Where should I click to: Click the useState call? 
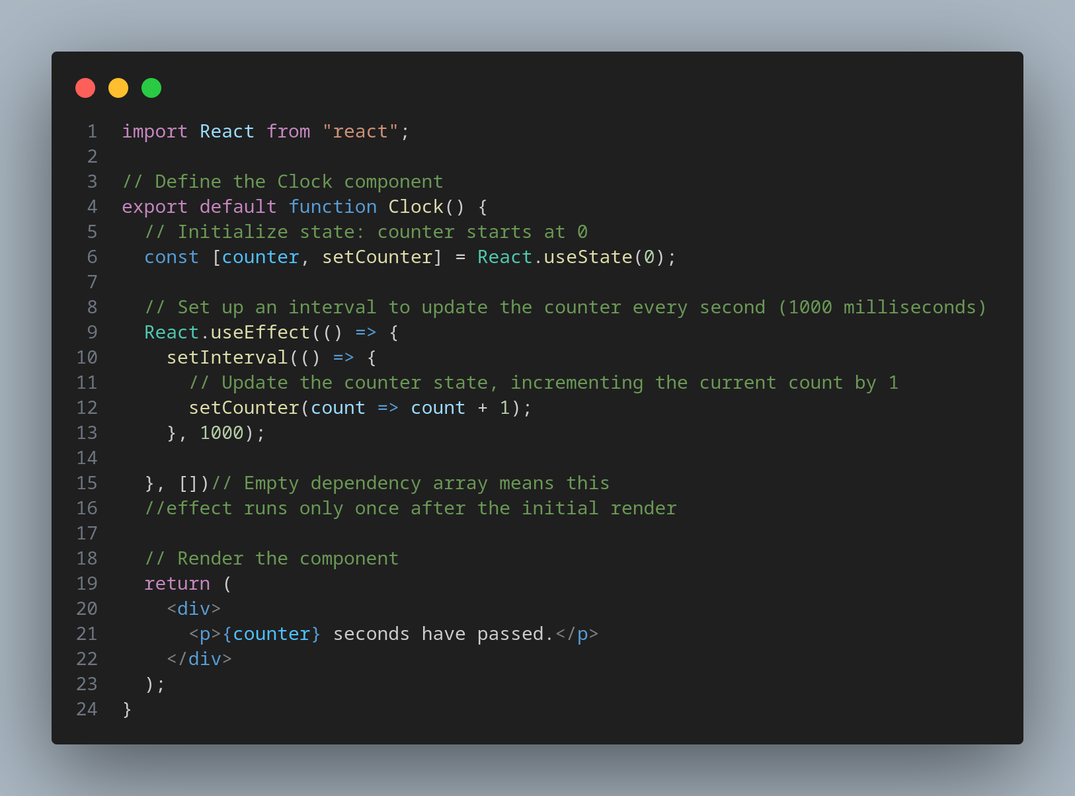coord(588,257)
